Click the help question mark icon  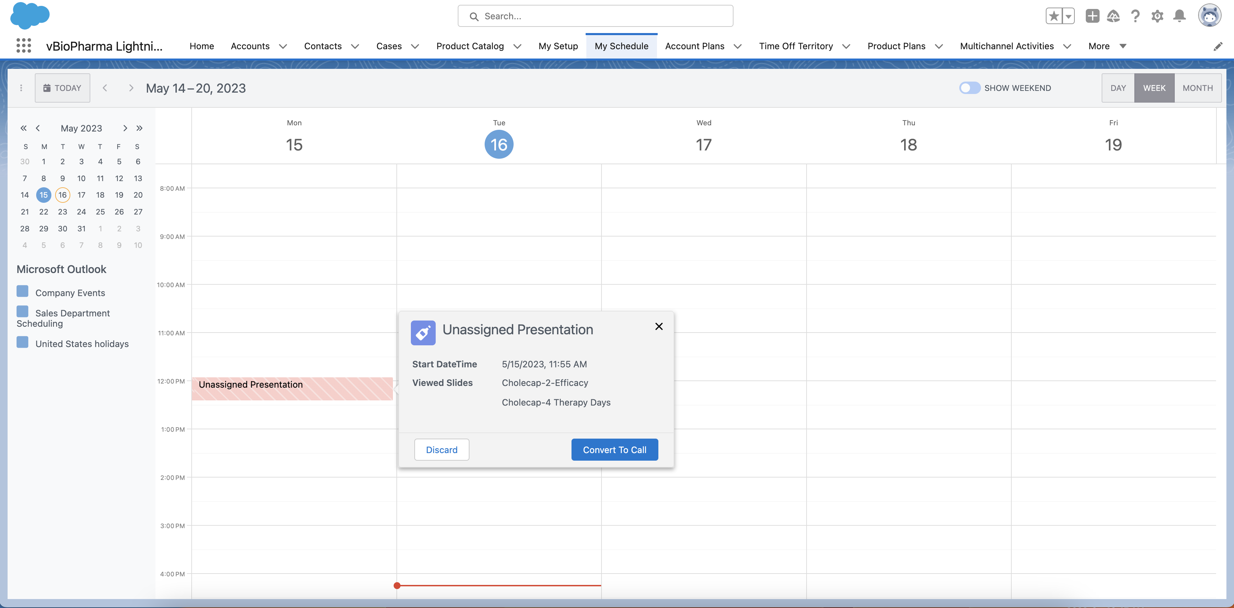[x=1135, y=16]
